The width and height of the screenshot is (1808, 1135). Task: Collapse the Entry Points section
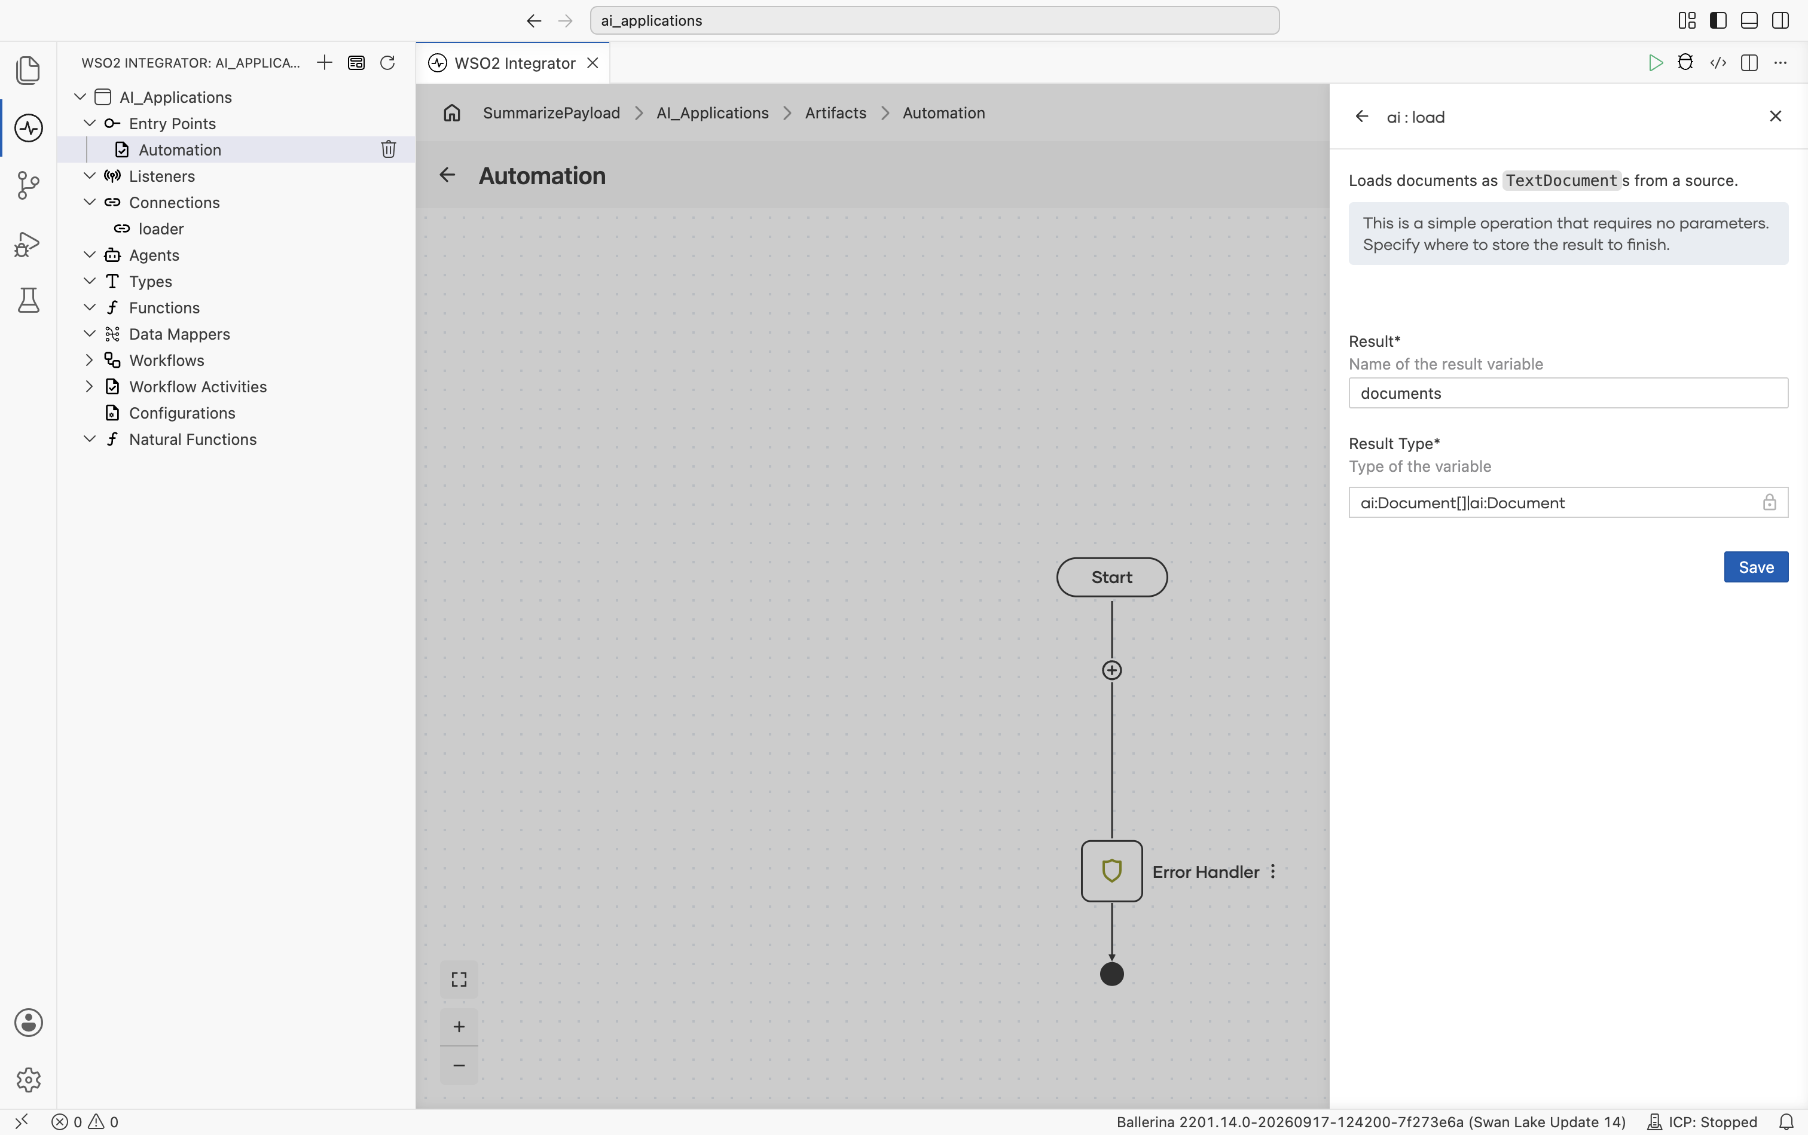point(89,123)
